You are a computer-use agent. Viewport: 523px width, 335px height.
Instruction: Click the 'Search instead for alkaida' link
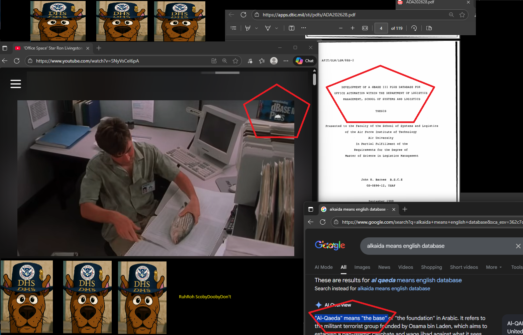point(394,289)
